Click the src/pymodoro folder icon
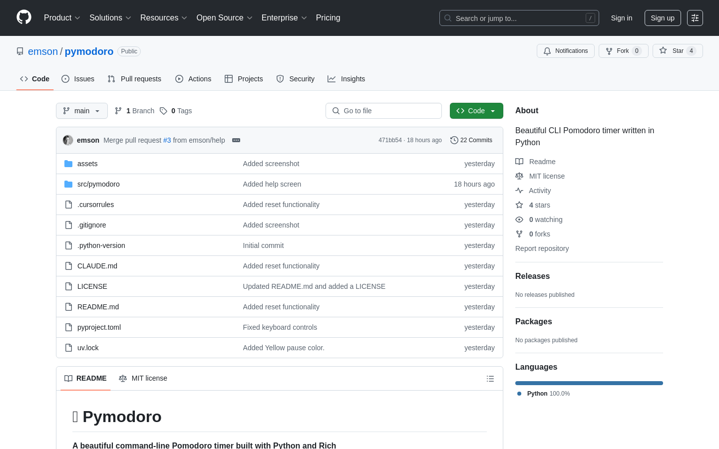 68,184
